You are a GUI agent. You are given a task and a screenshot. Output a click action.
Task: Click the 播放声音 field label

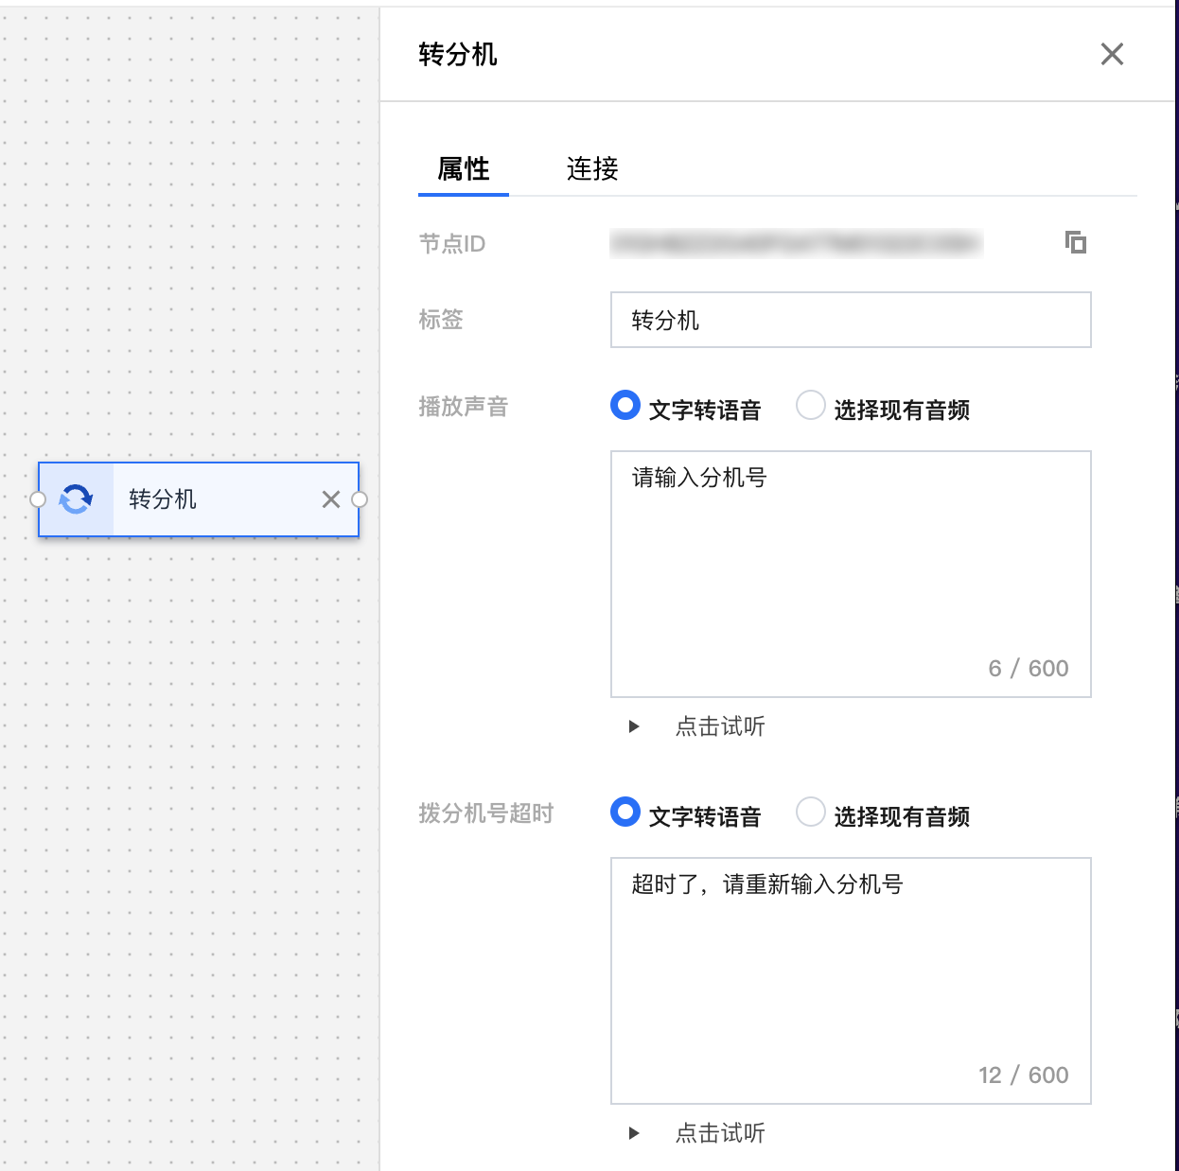(x=464, y=407)
